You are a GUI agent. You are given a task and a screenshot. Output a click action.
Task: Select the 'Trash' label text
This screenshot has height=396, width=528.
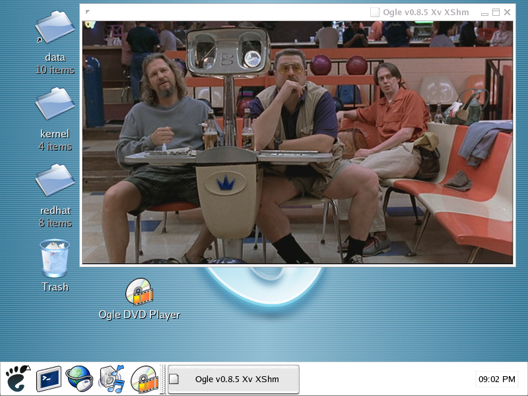click(x=55, y=287)
